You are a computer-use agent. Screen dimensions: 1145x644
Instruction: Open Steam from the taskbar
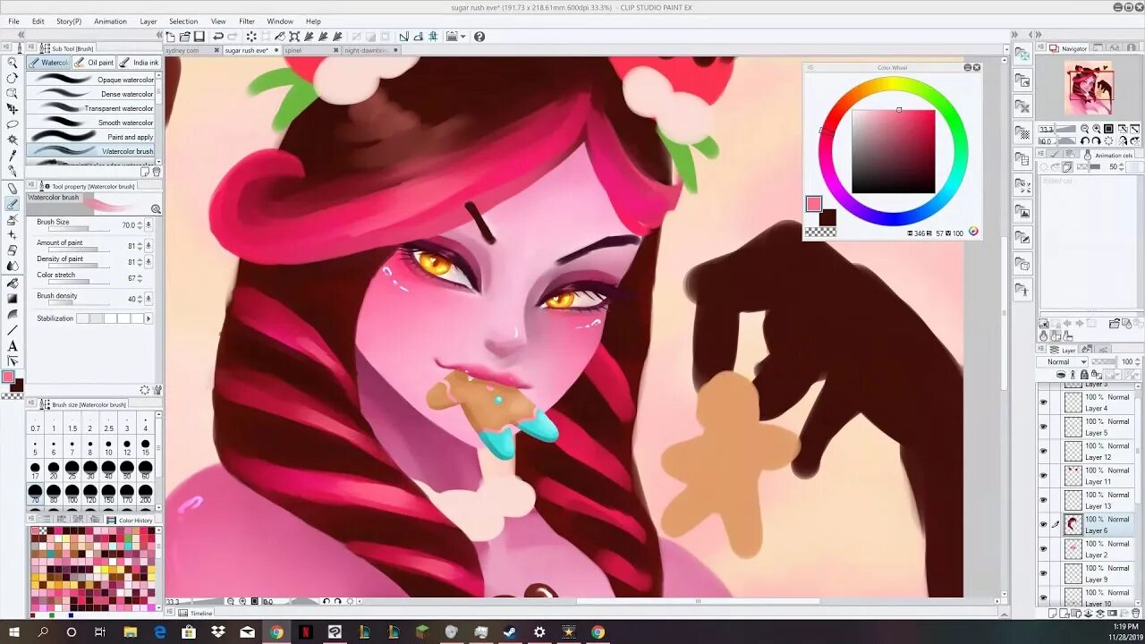[510, 631]
